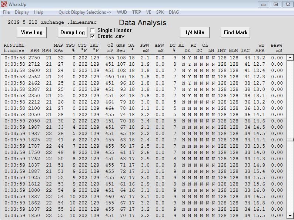
Task: Enable the Single Header checkbox
Action: (93, 30)
